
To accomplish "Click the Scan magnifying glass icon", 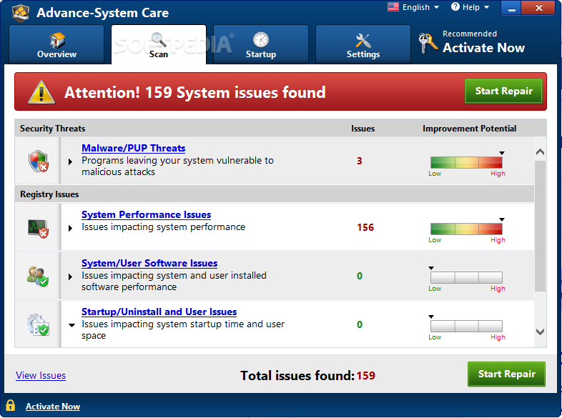I will click(x=159, y=39).
